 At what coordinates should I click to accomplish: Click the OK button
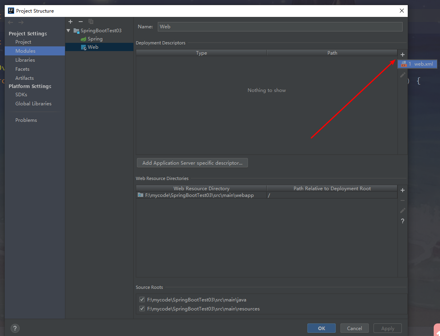(x=321, y=328)
